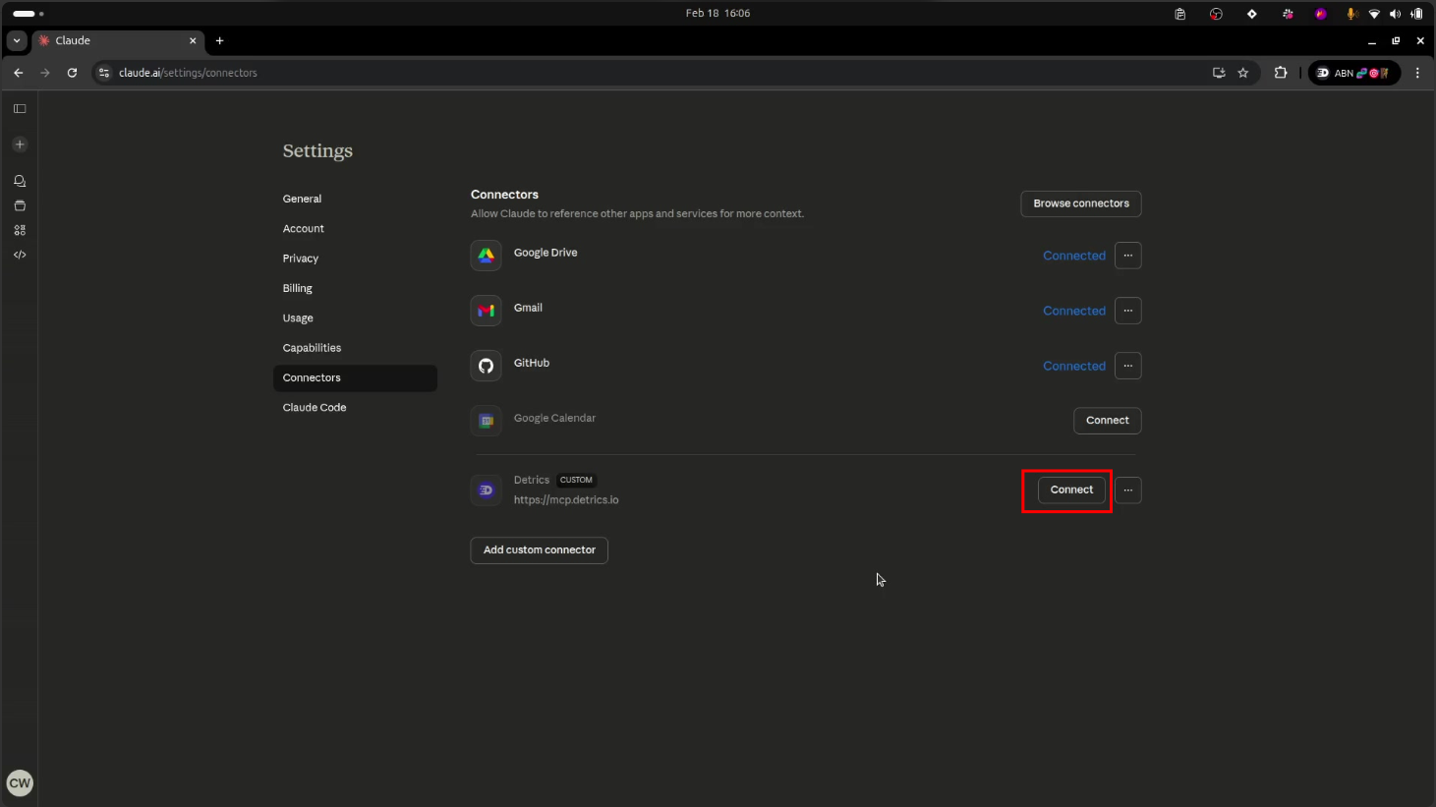Click the Add custom connector button
The height and width of the screenshot is (807, 1436).
tap(539, 550)
